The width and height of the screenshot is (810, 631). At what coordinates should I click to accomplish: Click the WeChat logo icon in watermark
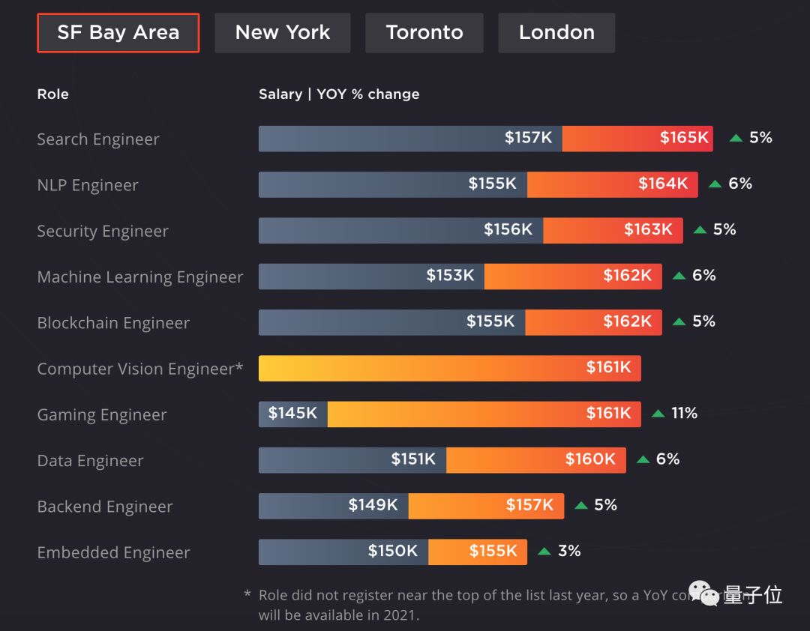coord(704,594)
